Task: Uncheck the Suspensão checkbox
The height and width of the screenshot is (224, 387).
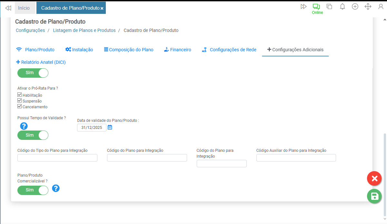Action: [x=20, y=101]
